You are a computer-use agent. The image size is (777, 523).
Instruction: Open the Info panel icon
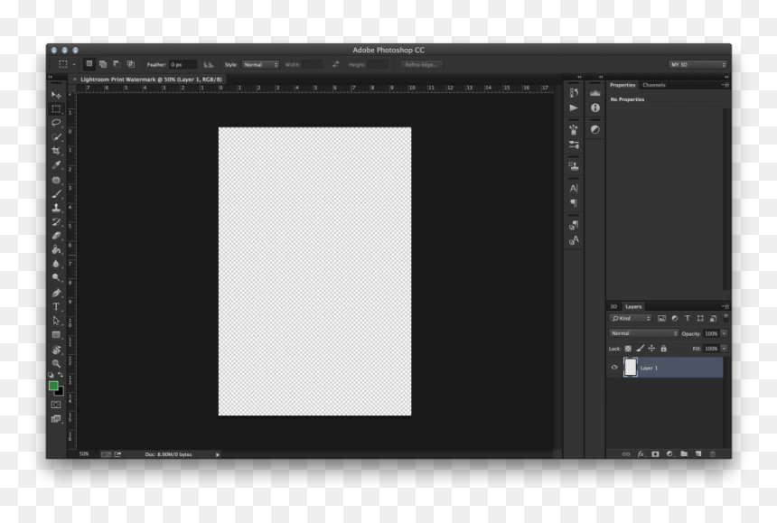click(x=595, y=107)
